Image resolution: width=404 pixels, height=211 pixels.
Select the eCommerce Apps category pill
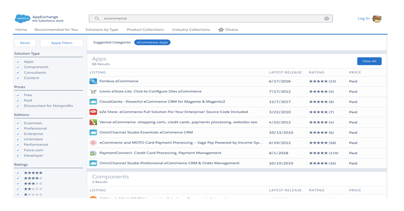click(x=152, y=43)
